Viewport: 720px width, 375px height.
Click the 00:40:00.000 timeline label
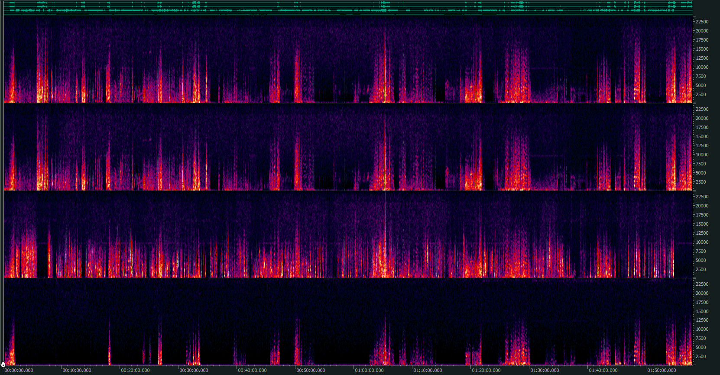click(x=252, y=370)
